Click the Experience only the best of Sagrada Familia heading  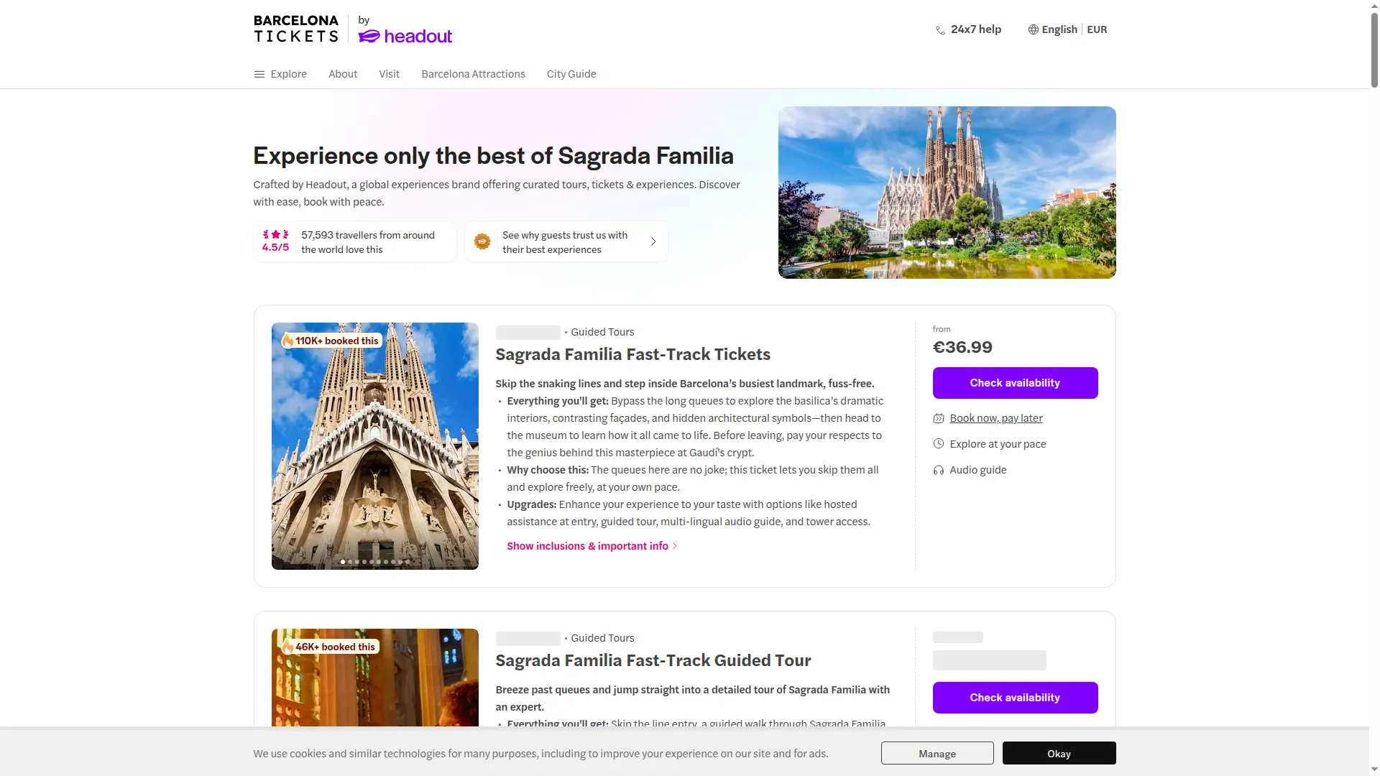493,156
